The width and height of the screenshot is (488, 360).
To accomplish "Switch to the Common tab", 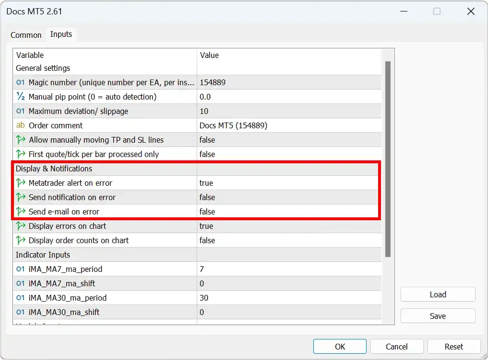I will tap(25, 34).
